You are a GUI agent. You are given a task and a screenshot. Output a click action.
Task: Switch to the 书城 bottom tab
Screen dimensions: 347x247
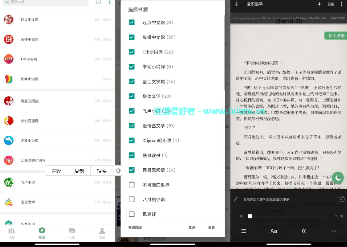(x=42, y=233)
